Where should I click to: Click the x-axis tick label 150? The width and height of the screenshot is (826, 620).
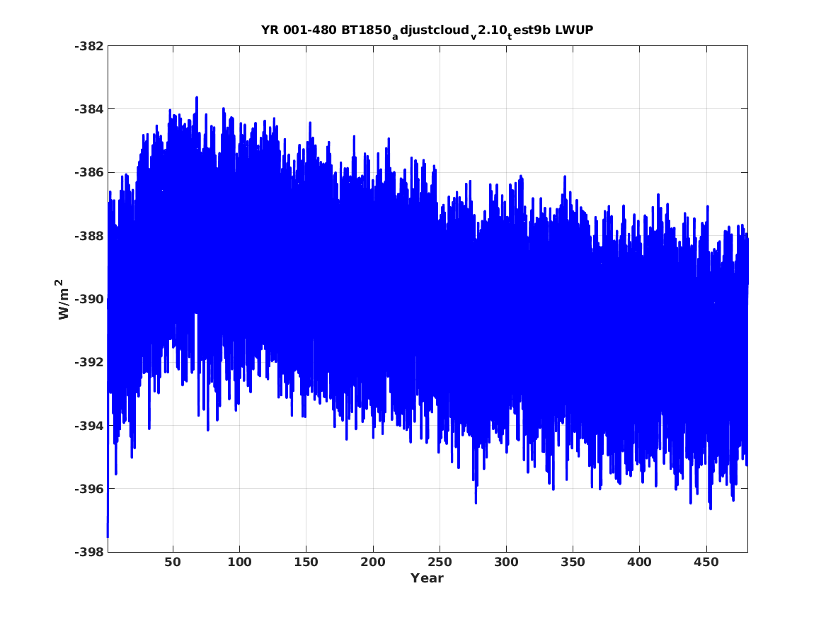tap(306, 562)
